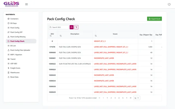The width and height of the screenshot is (175, 109).
Task: Go to the Pack Config page
Action: (15, 28)
